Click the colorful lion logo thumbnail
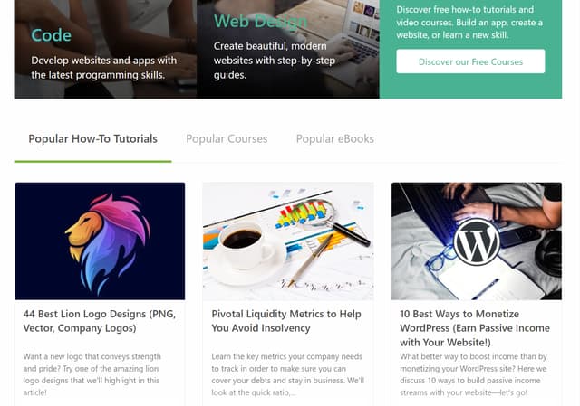 click(100, 241)
